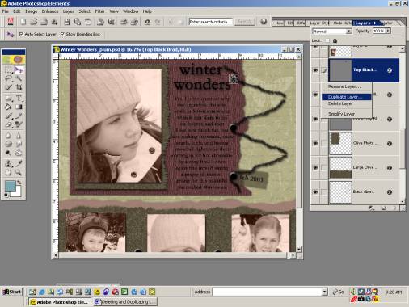409x307 pixels.
Task: Select the Smudge tool
Action: 19,144
